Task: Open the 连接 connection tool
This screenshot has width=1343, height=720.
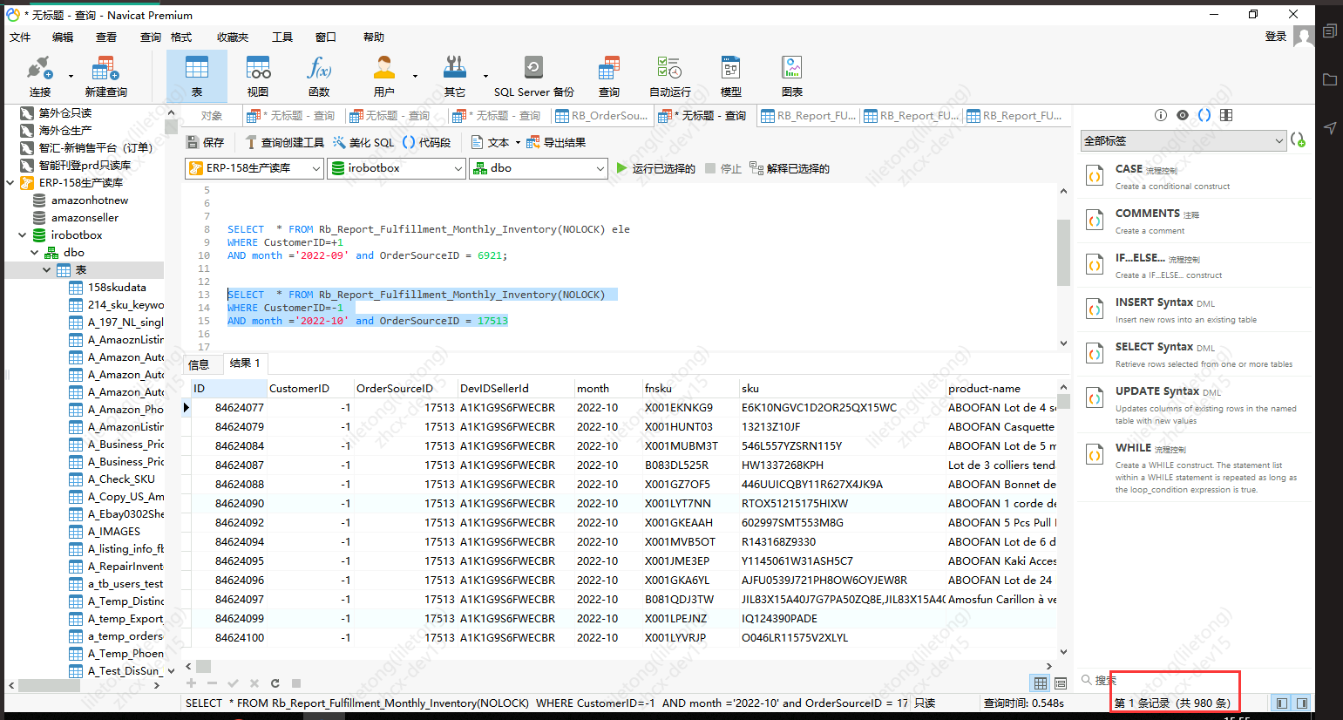Action: [40, 77]
